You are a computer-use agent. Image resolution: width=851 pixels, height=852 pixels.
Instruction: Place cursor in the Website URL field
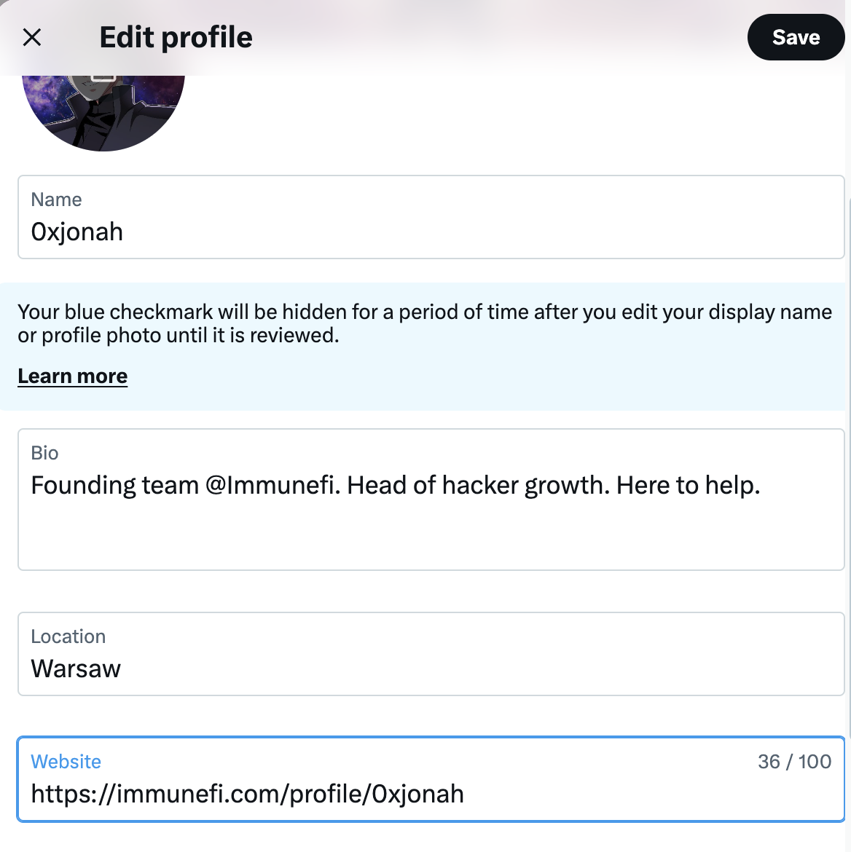coord(431,779)
